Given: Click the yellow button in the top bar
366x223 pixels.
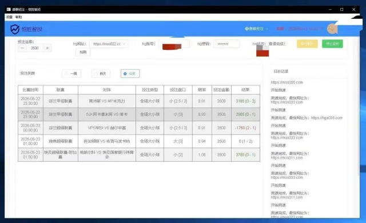Looking at the screenshot, I should click(x=307, y=44).
